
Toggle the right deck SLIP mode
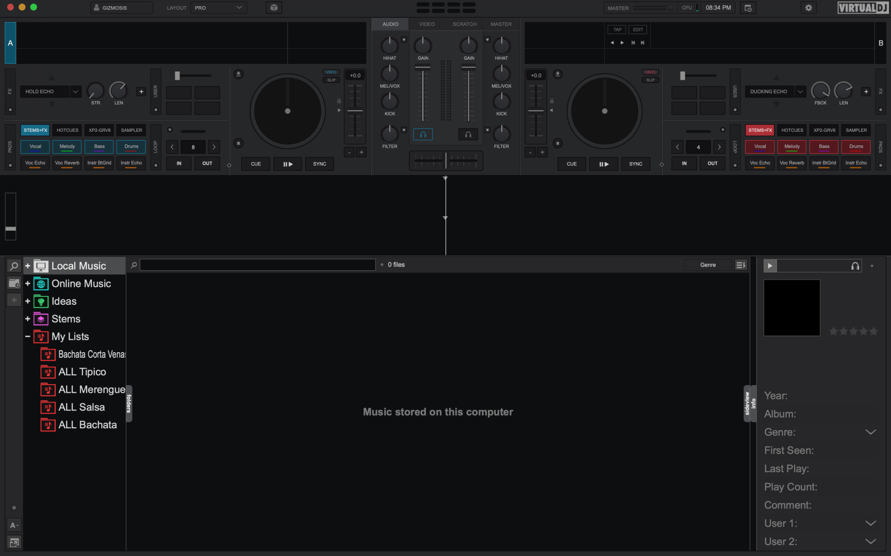click(650, 80)
